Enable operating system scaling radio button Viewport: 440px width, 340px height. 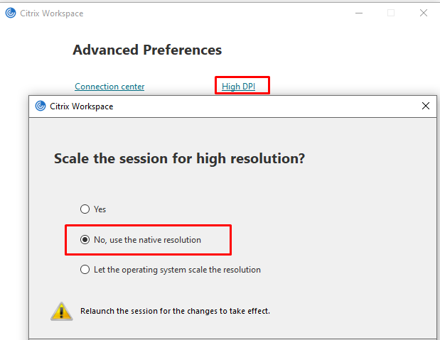pyautogui.click(x=85, y=270)
